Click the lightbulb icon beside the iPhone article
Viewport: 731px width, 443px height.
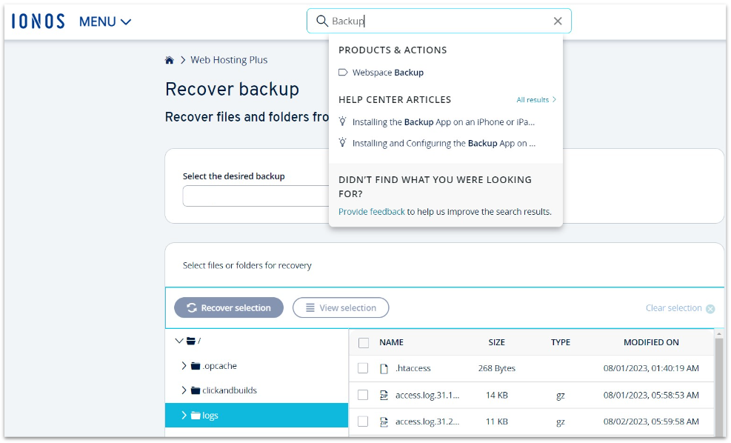(342, 122)
